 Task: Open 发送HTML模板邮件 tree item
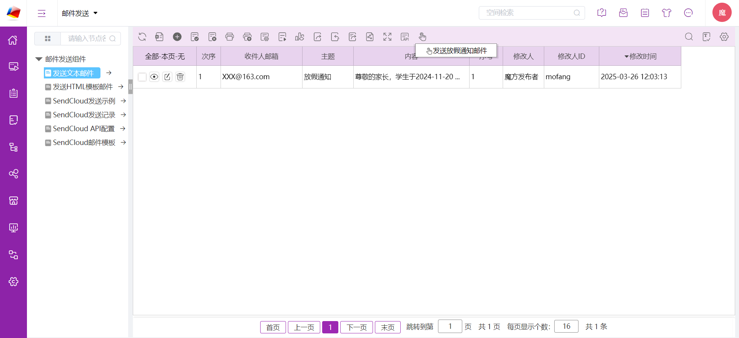point(79,87)
